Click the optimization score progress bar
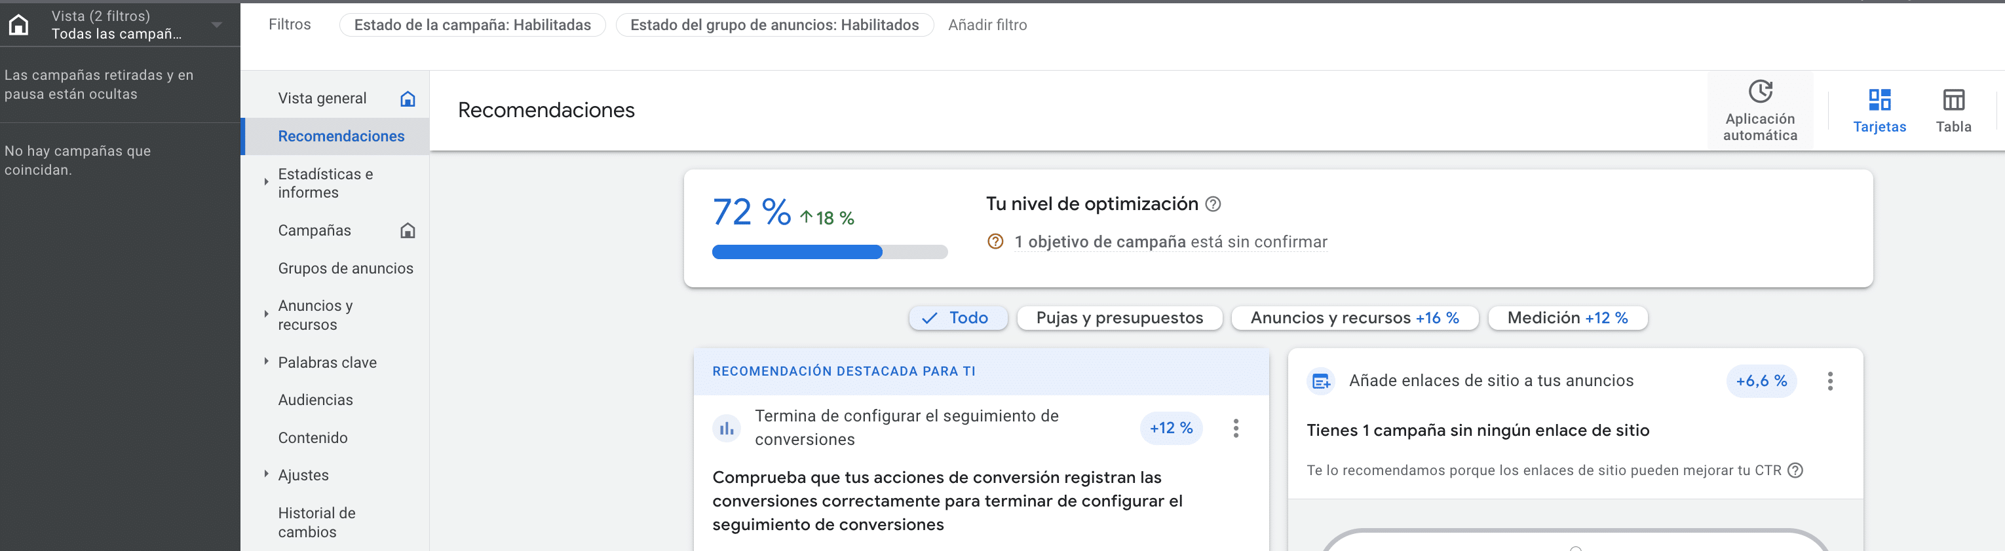 829,252
